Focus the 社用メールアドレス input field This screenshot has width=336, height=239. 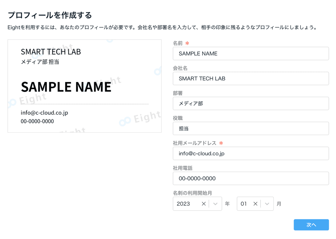(x=250, y=153)
